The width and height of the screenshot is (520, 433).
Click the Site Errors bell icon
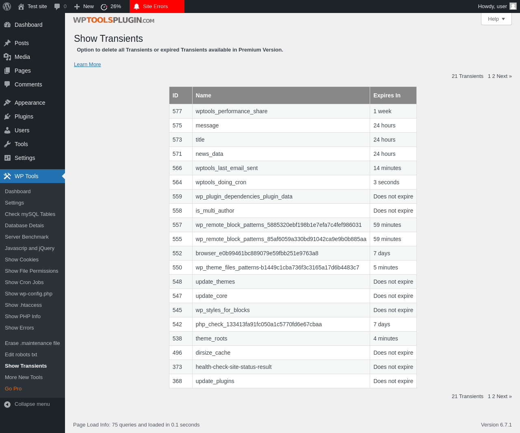[136, 6]
